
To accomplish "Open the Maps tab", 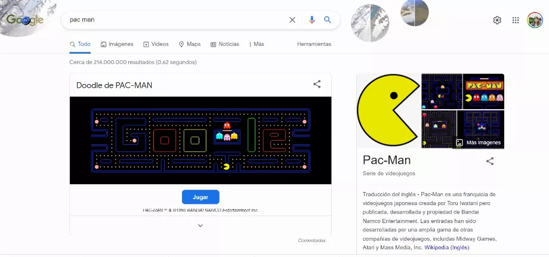I will [x=190, y=44].
